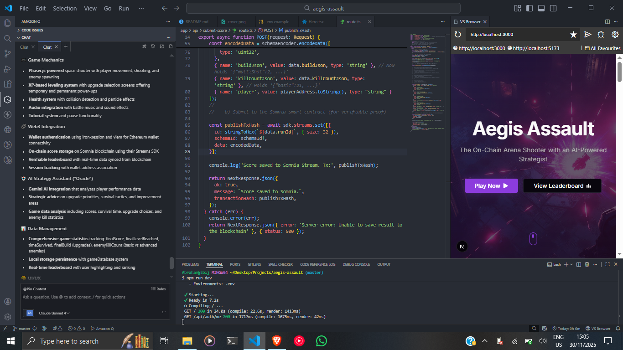The width and height of the screenshot is (623, 350).
Task: Add a new Amazon Q chat tab
Action: pos(66,46)
